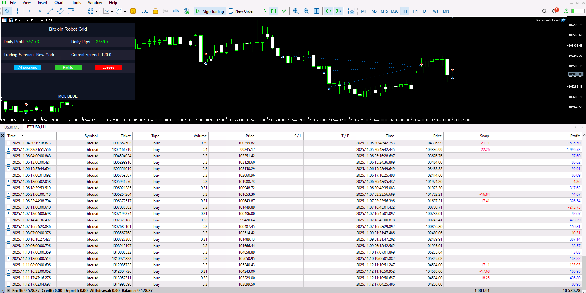Viewport: 586px width, 293px height.
Task: Draw a horizontal line on chart
Action: (x=40, y=11)
